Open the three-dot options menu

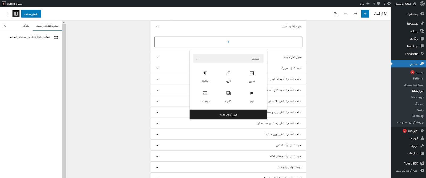coord(7,14)
